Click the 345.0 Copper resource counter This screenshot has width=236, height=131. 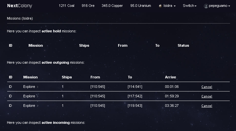[112, 6]
